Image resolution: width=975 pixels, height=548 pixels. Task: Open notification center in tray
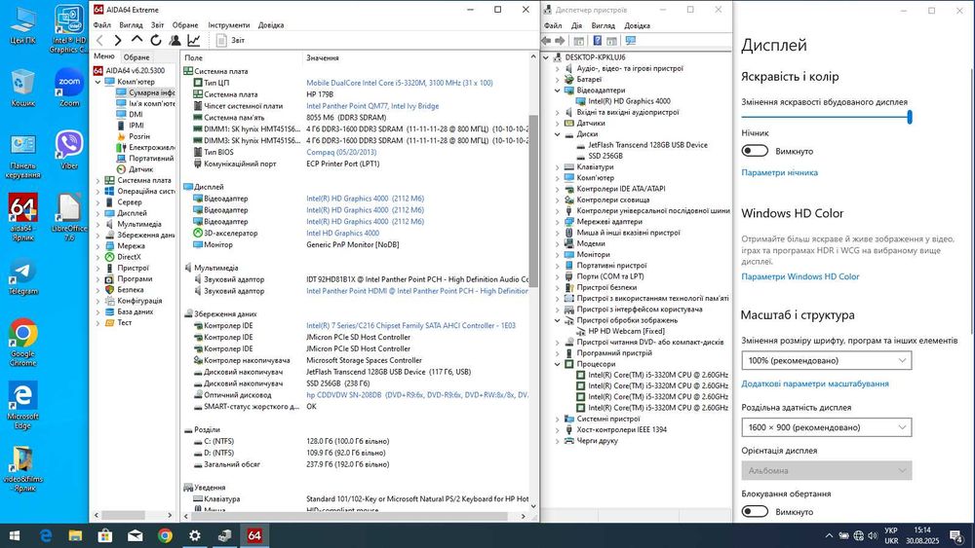[956, 535]
